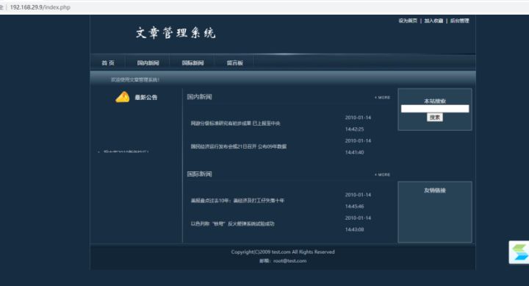Click the 加入收藏 top link
This screenshot has height=286, width=529.
[433, 21]
